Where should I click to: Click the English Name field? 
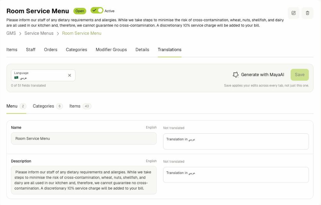(84, 139)
